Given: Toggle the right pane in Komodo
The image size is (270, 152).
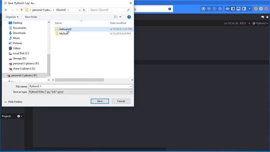Looking at the screenshot, I should pyautogui.click(x=244, y=8).
